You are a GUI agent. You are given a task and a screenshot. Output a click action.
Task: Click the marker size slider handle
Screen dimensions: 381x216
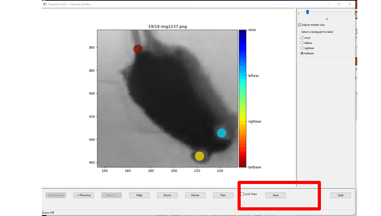coord(307,12)
